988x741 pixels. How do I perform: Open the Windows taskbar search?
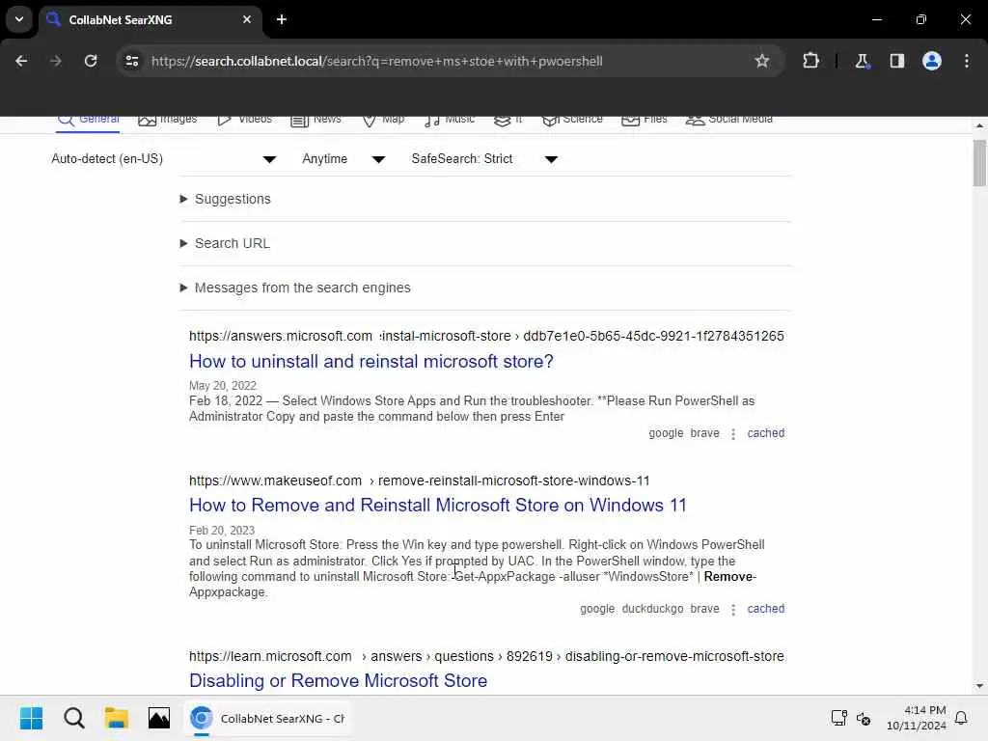point(73,718)
